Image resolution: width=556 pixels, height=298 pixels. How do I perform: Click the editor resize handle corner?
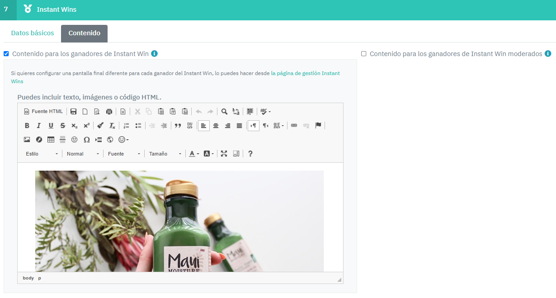click(339, 280)
